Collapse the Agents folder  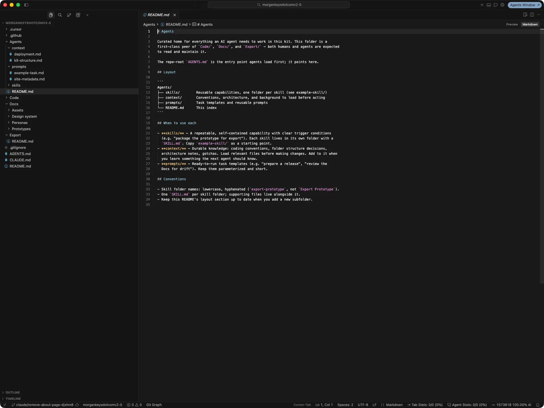tap(16, 42)
